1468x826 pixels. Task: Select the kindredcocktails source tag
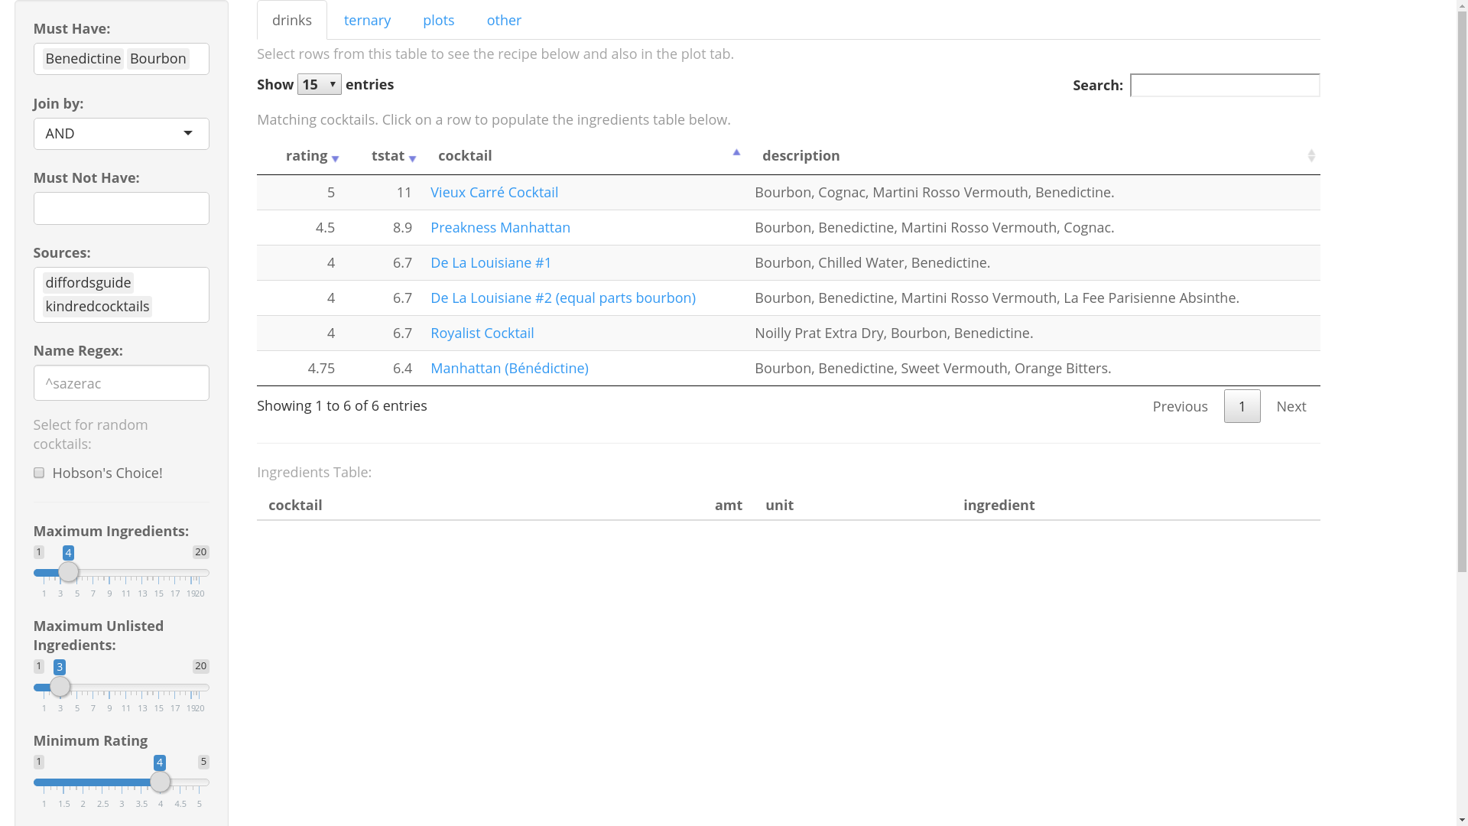click(x=97, y=307)
